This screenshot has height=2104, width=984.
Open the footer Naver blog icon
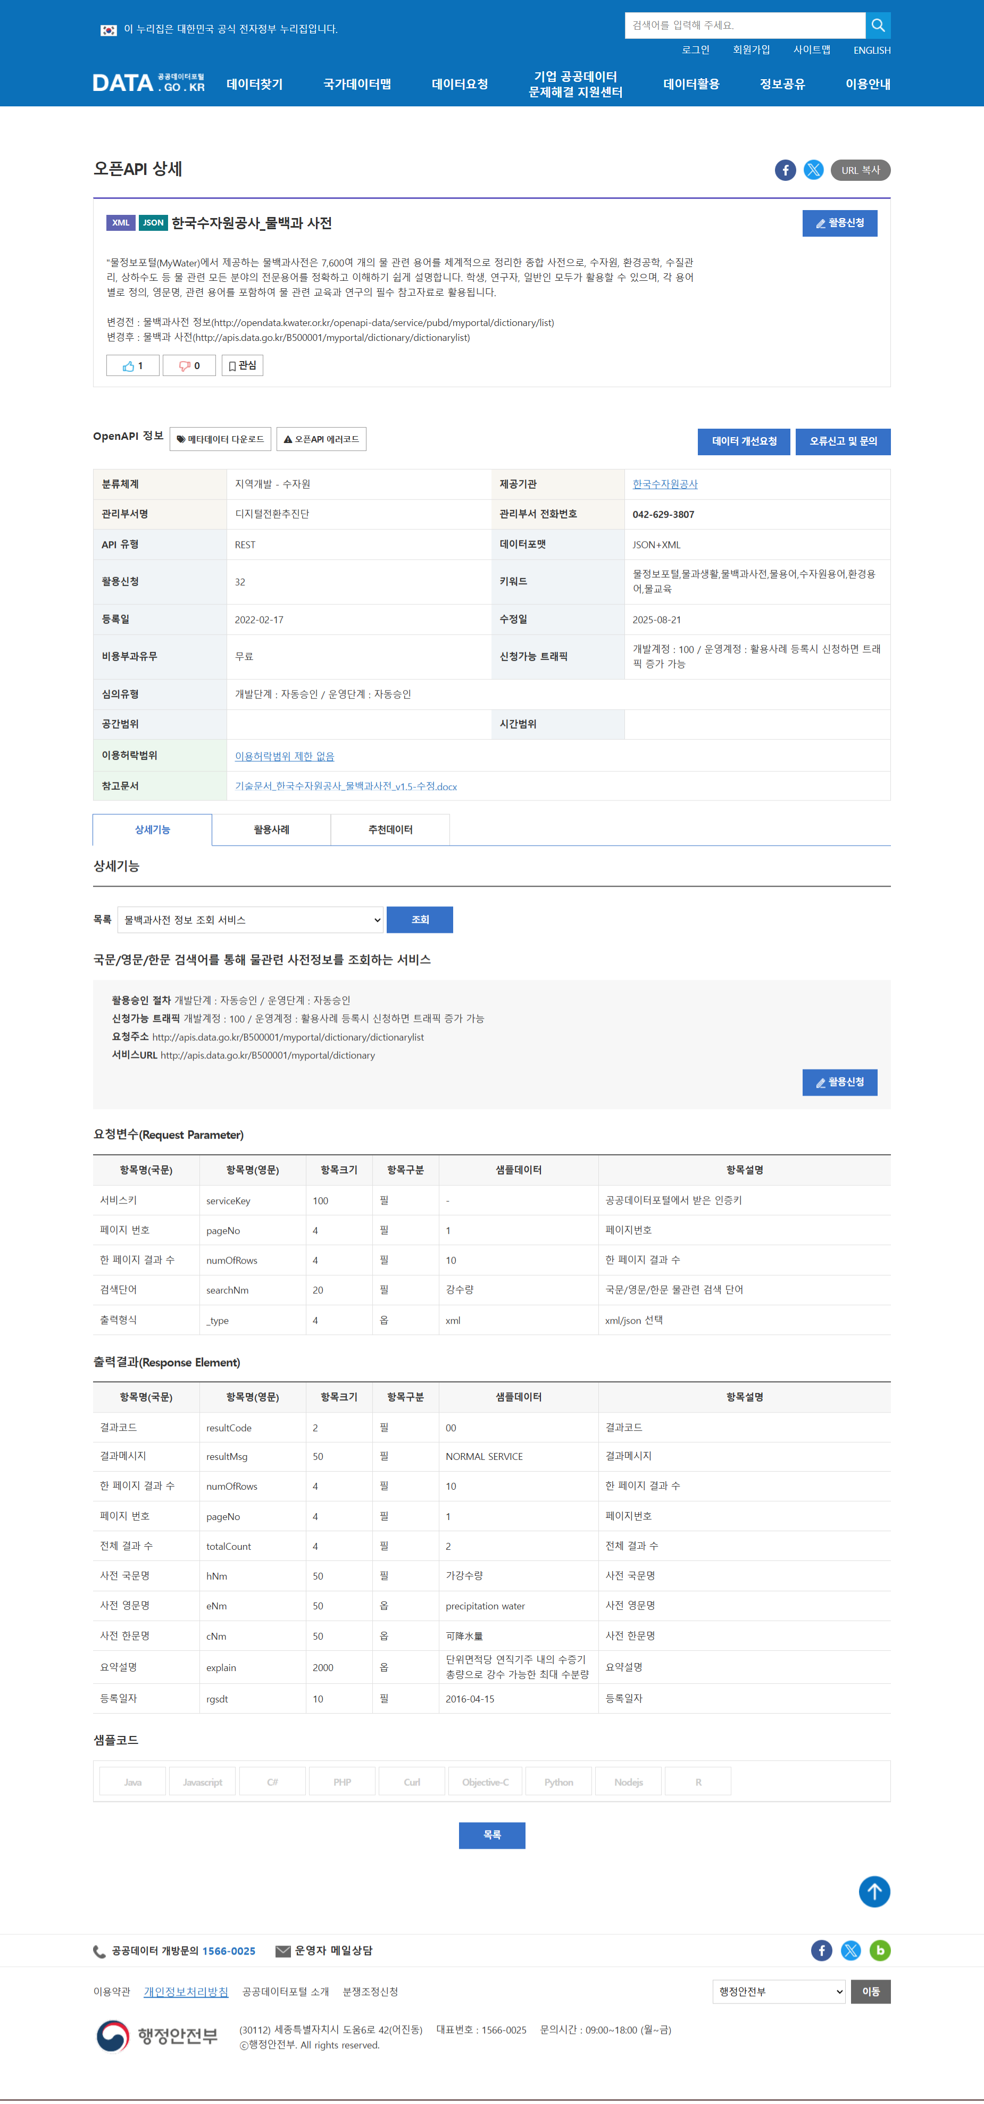(879, 1950)
